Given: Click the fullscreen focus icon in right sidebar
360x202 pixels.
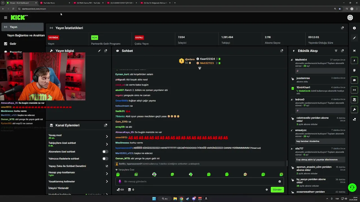Looking at the screenshot, I should point(354,50).
